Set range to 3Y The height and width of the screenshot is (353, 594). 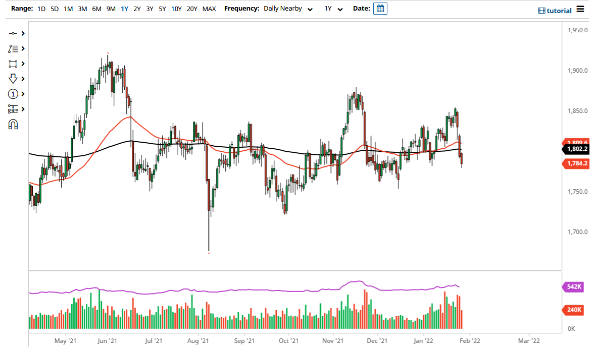tap(150, 9)
